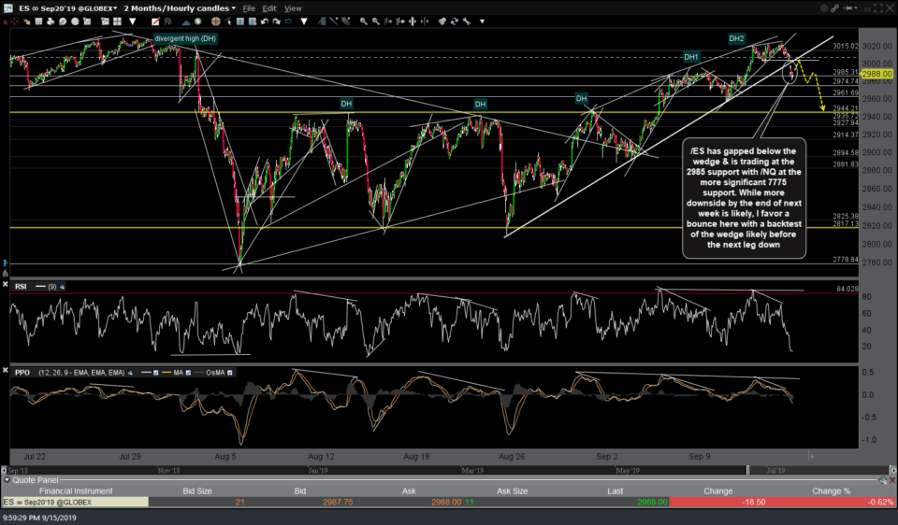The image size is (898, 525).
Task: Click the zoom out magnifier icon
Action: pos(375,21)
